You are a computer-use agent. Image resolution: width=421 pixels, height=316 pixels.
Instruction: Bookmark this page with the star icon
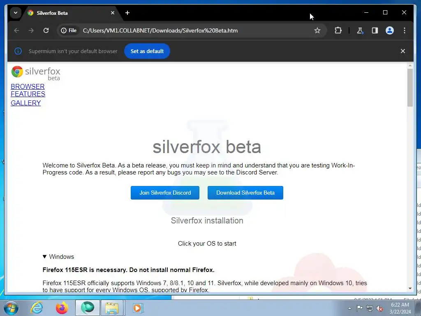click(317, 30)
